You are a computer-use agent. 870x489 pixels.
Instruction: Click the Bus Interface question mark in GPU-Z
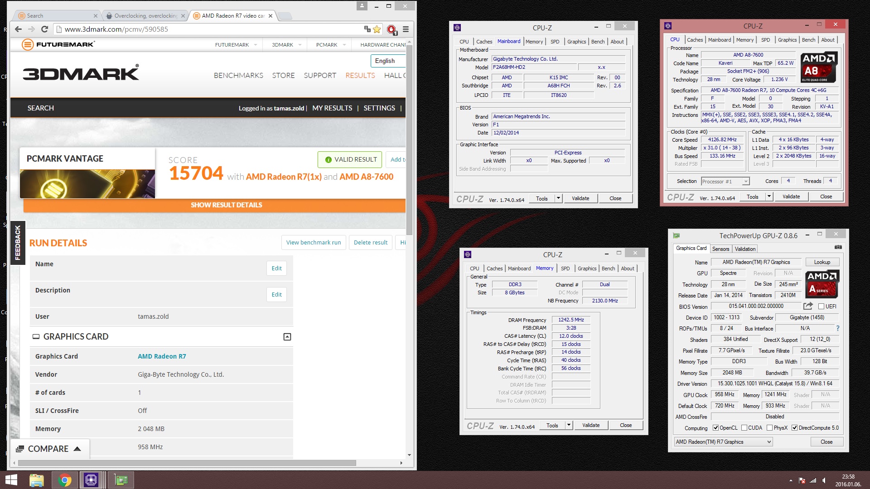838,328
